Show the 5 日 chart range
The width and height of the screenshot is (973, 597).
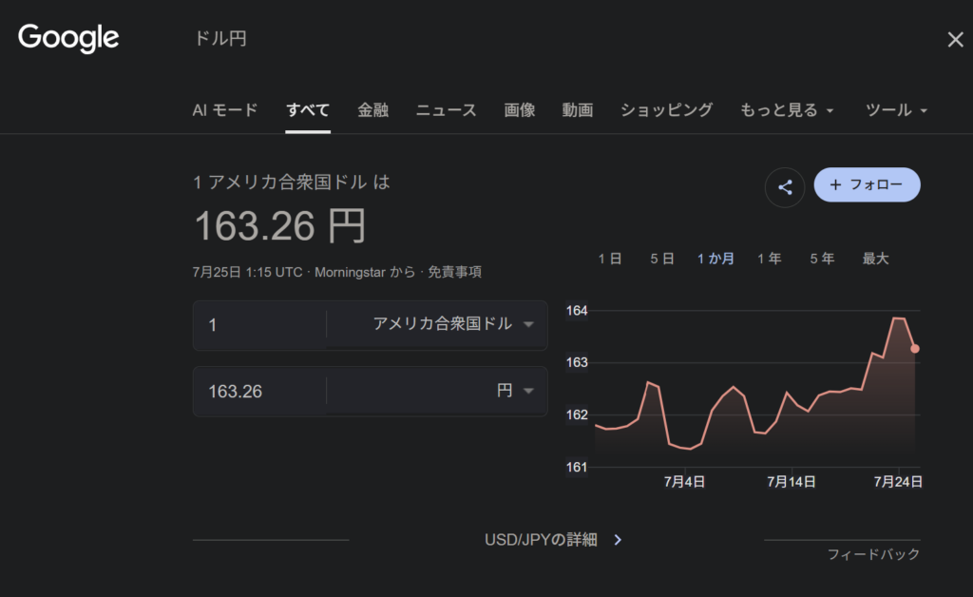point(662,259)
